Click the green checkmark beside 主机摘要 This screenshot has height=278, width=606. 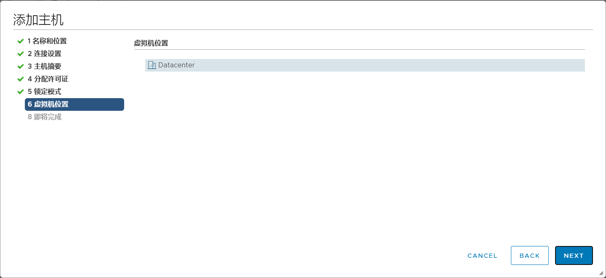(x=20, y=67)
